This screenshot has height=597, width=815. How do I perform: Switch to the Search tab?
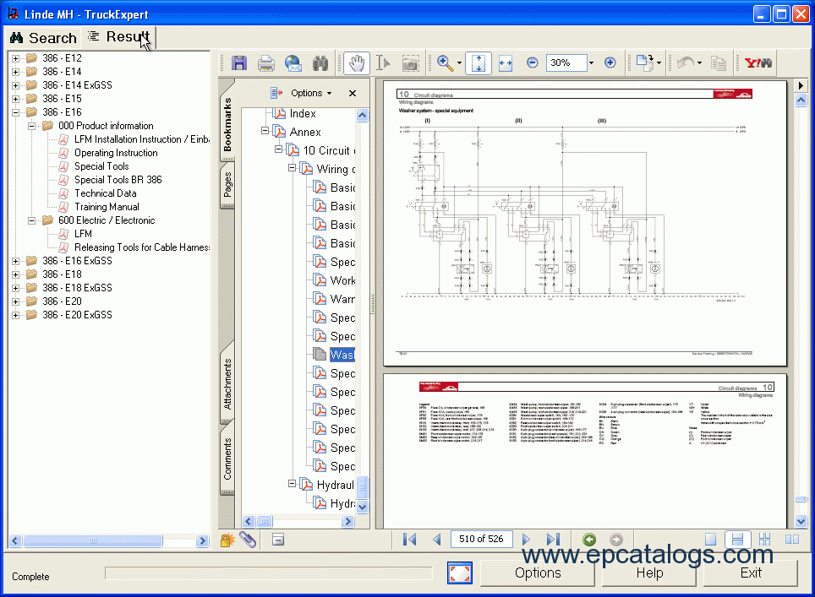pos(43,38)
